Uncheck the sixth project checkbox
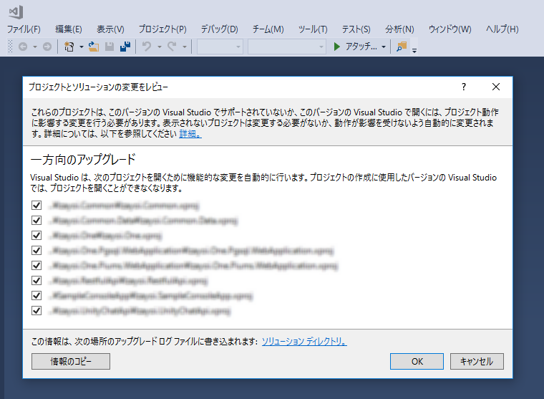This screenshot has height=399, width=544. 37,280
